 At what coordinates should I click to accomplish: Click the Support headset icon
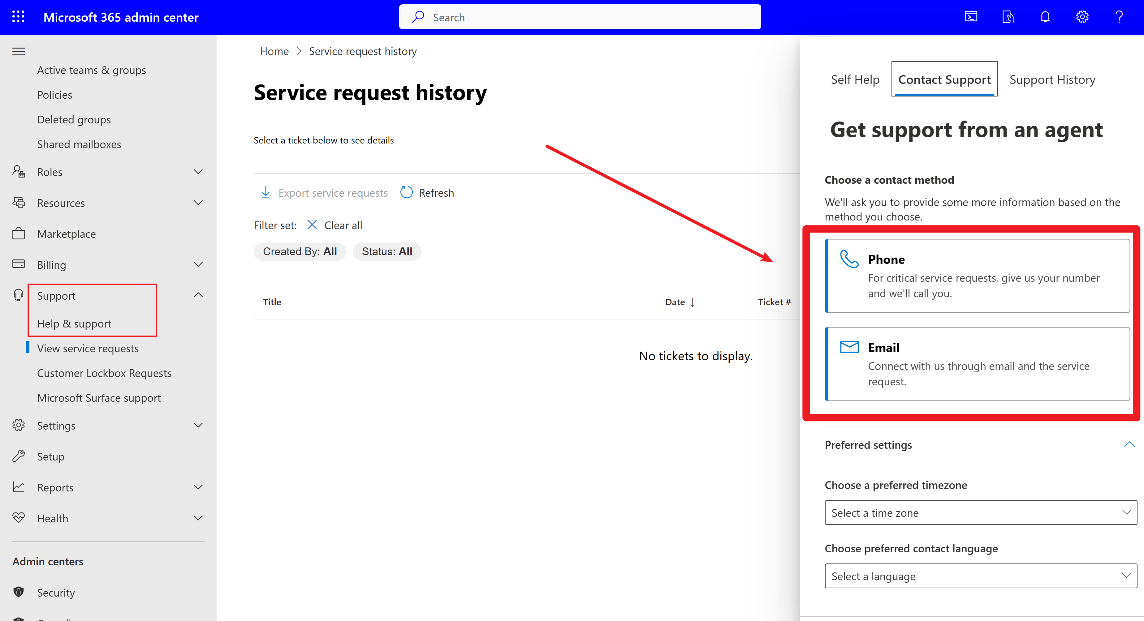(19, 295)
